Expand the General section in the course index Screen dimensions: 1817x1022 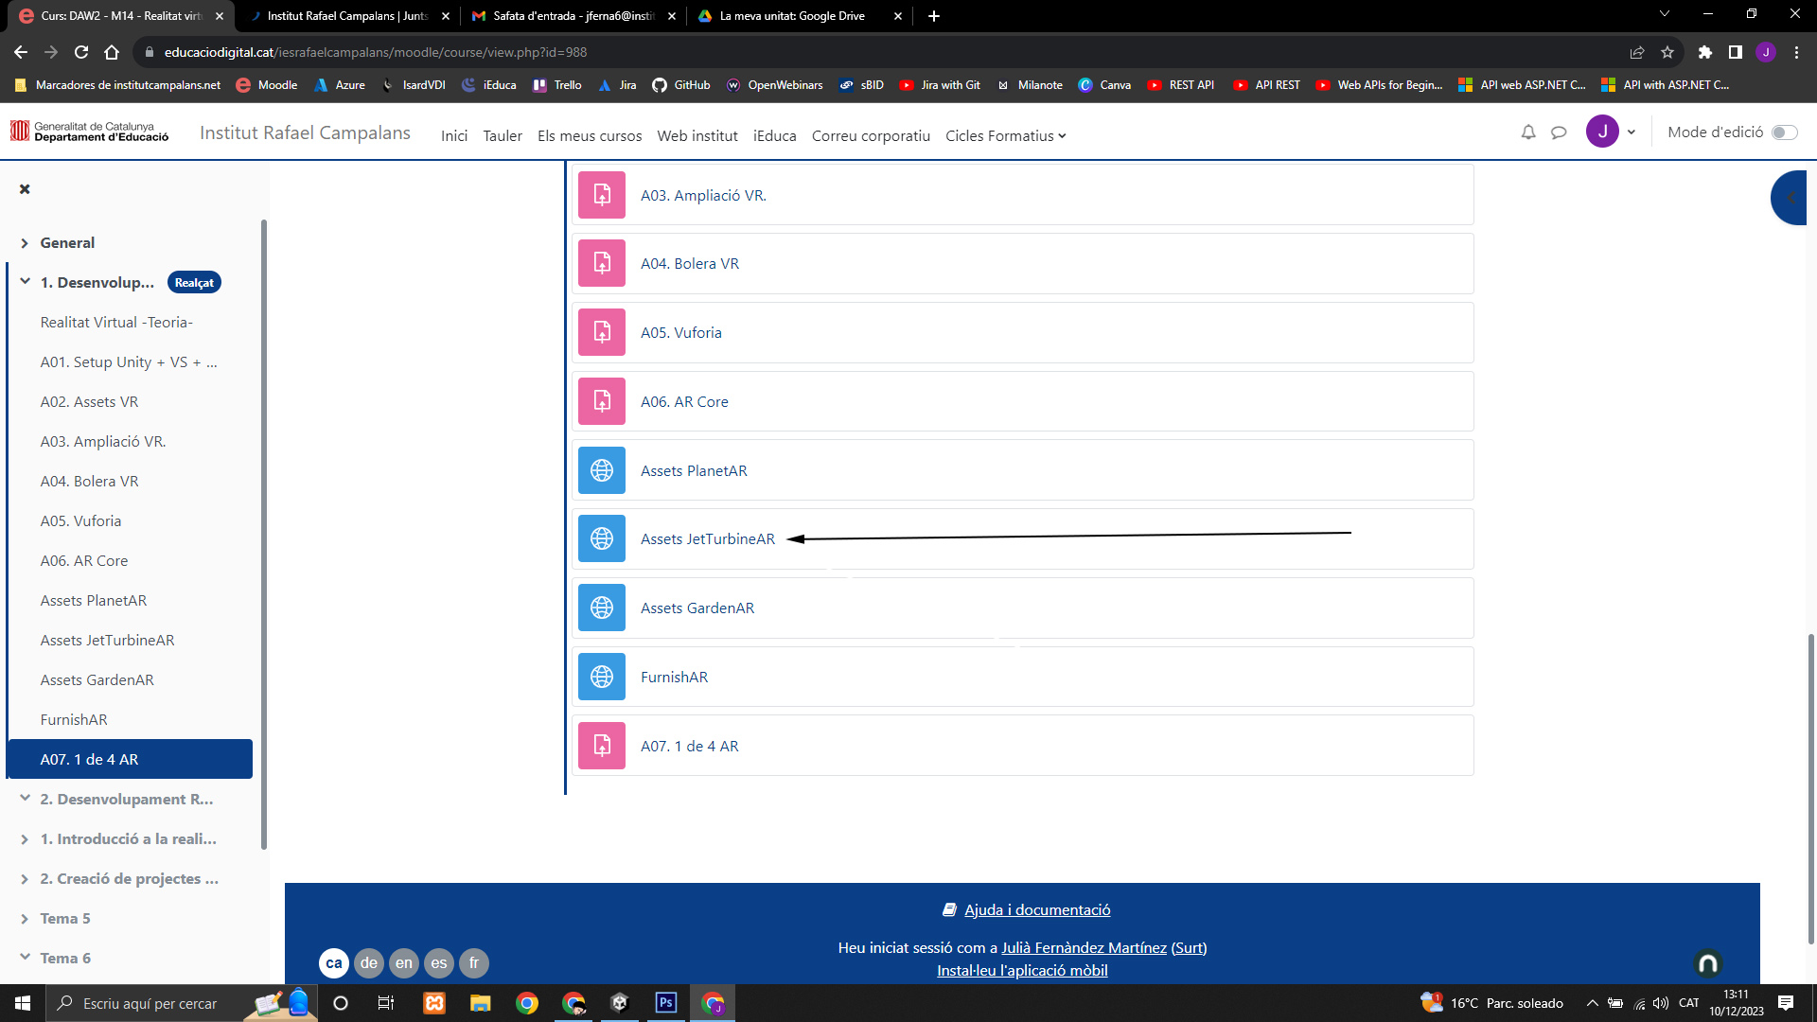tap(25, 243)
